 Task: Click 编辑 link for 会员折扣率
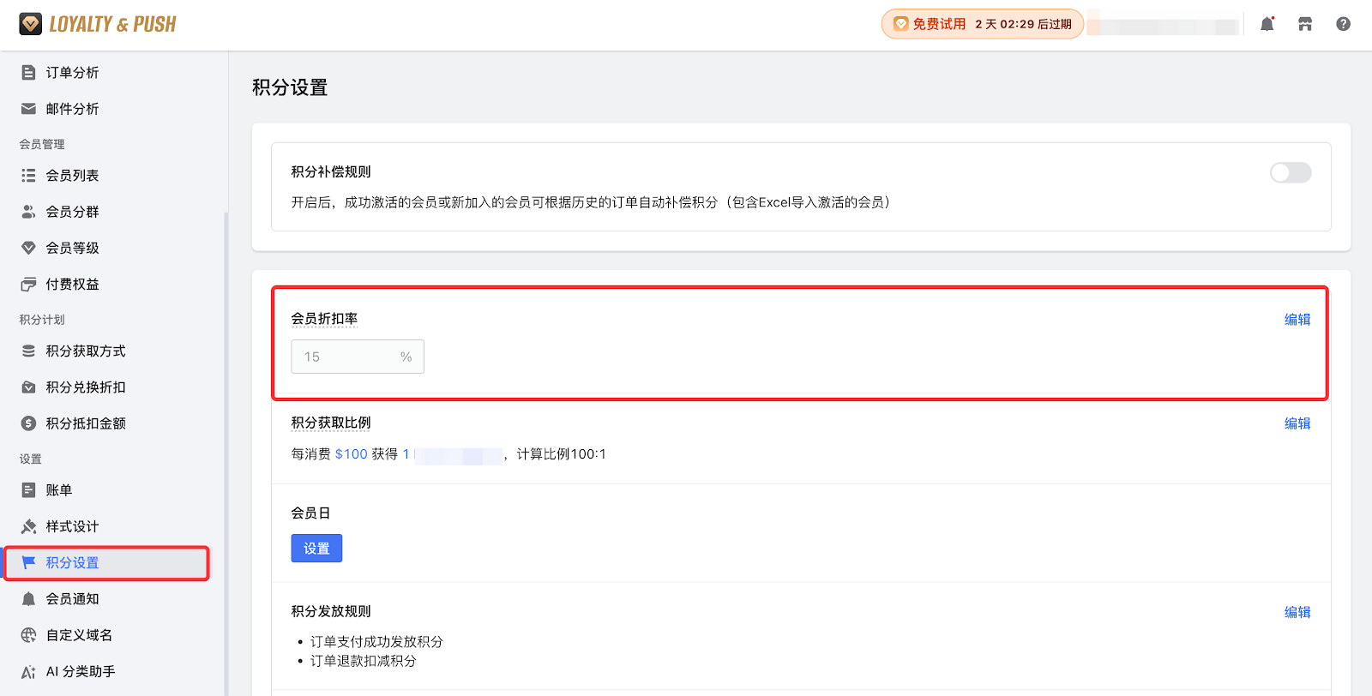tap(1297, 320)
